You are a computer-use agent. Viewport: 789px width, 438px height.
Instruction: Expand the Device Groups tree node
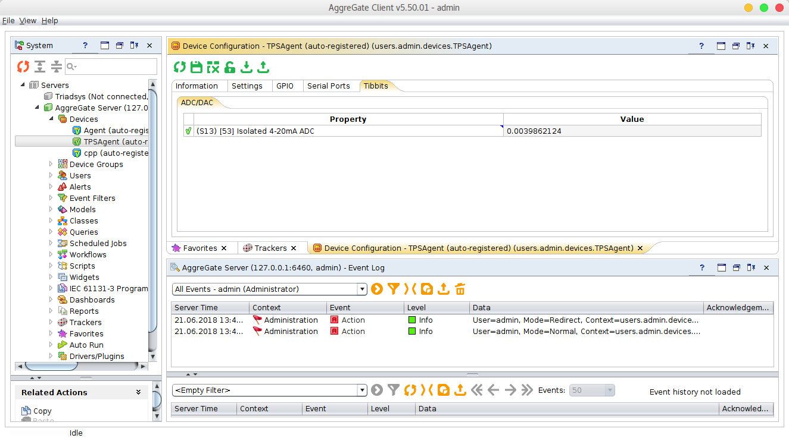pyautogui.click(x=51, y=164)
